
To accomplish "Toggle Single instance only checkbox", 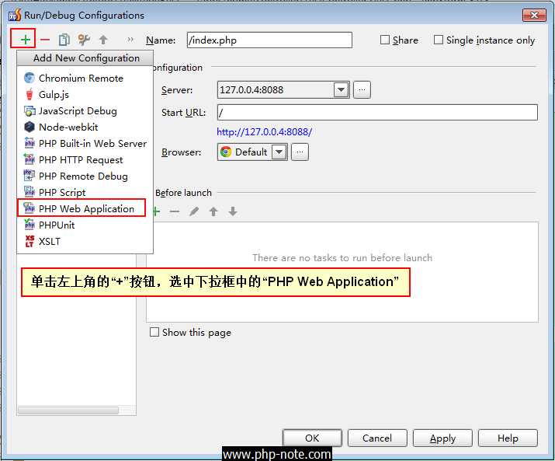I will pyautogui.click(x=439, y=40).
